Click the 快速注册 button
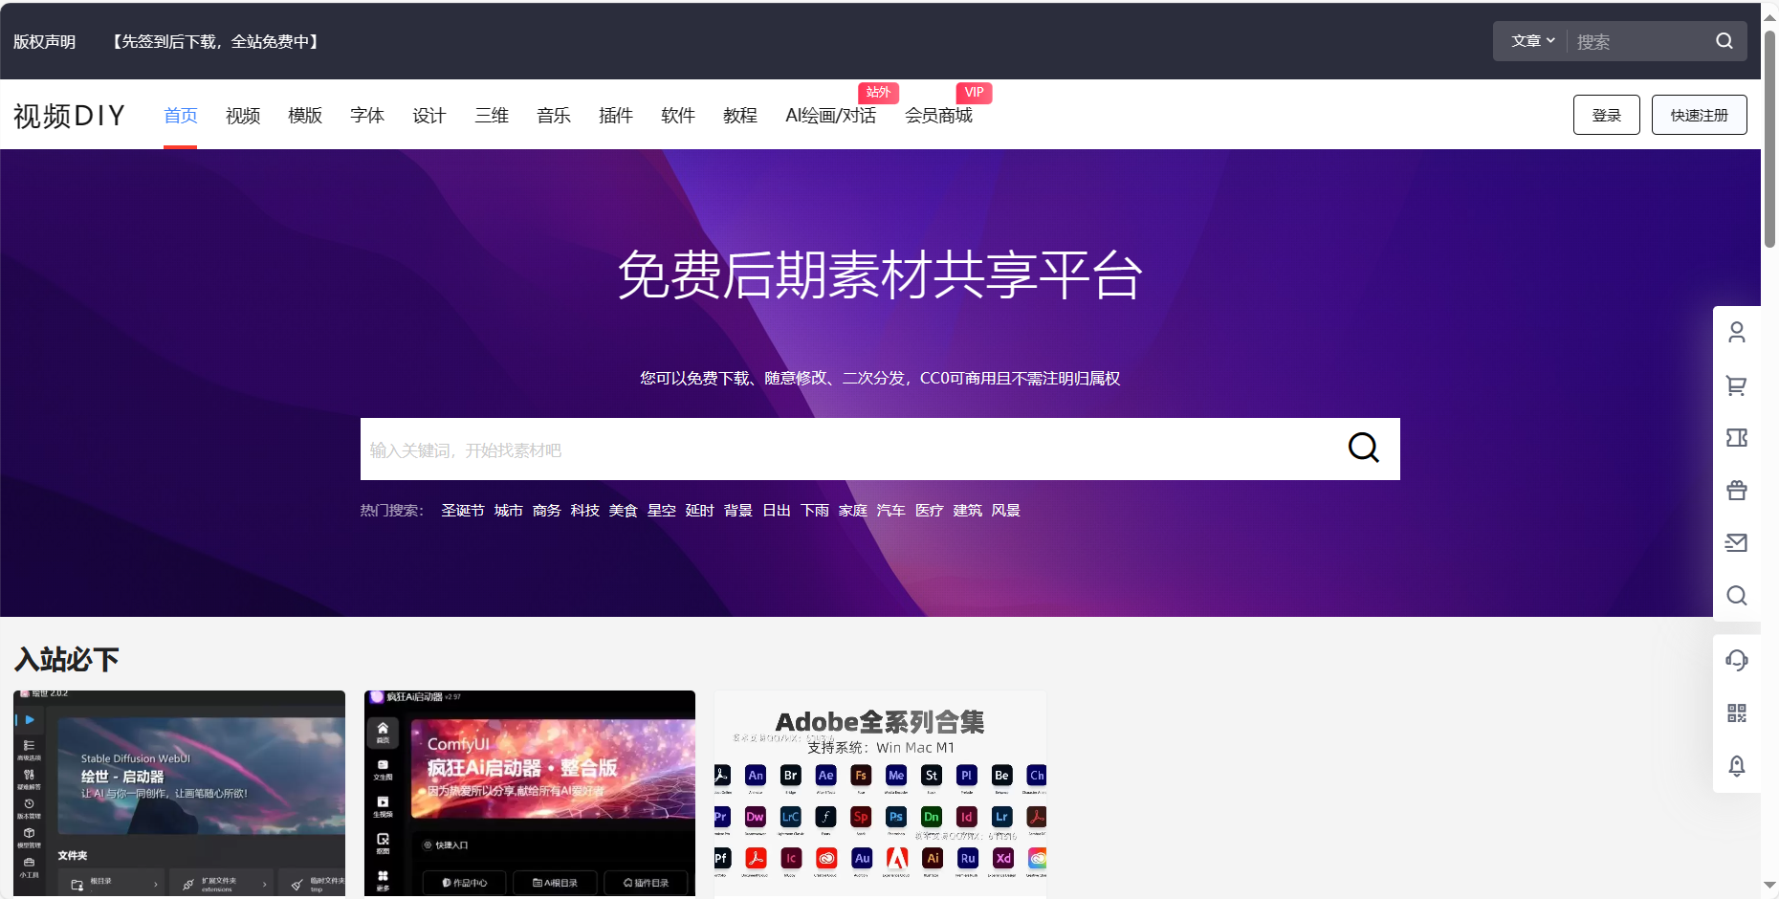Viewport: 1779px width, 899px height. click(x=1699, y=115)
